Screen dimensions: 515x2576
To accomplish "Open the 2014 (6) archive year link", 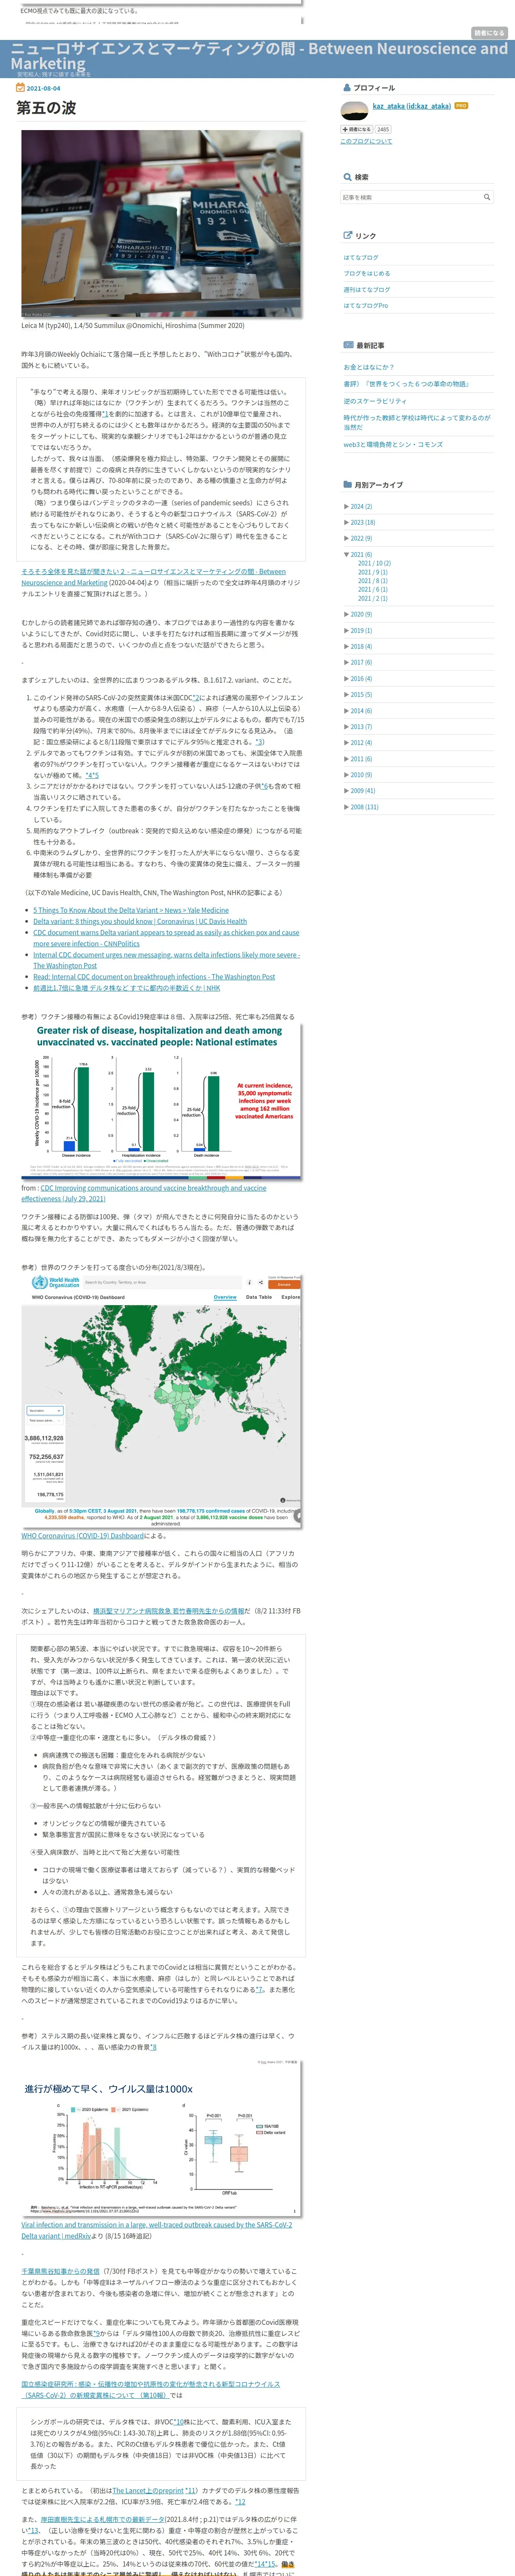I will click(x=361, y=711).
